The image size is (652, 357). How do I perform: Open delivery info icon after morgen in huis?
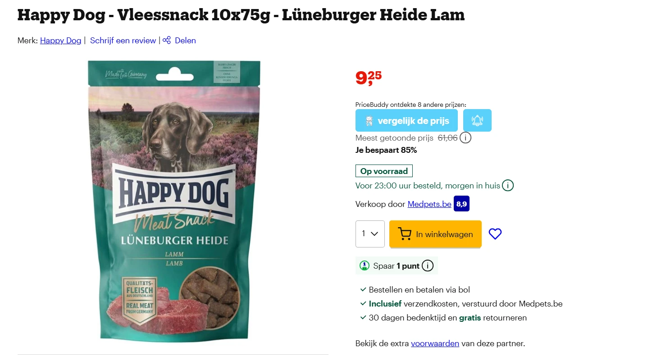click(x=508, y=185)
